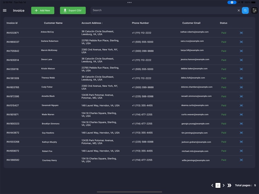259x194 pixels.
Task: Click the blue search magnifier button
Action: coord(245,10)
